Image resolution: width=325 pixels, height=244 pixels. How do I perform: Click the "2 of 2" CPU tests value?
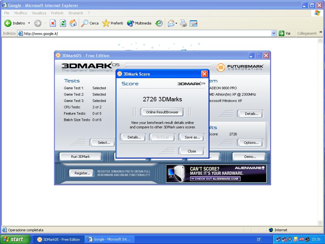point(97,107)
